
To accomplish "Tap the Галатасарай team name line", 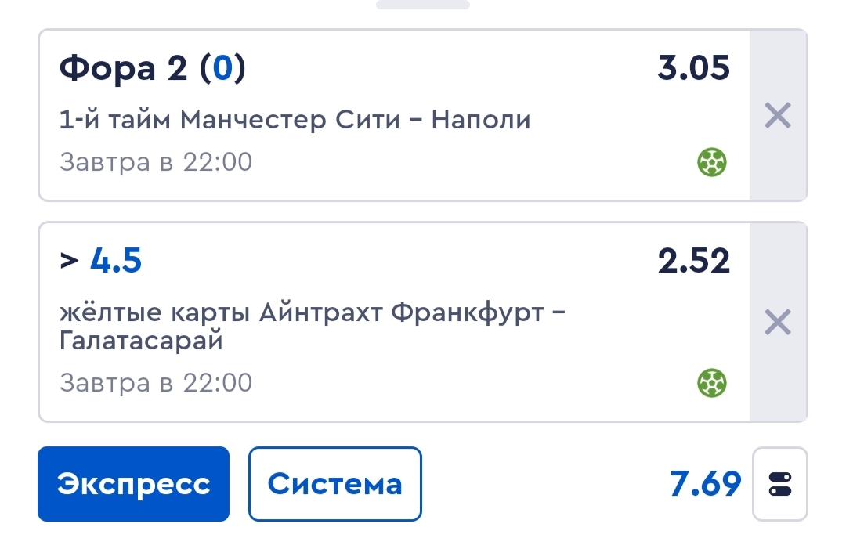I will (x=141, y=341).
